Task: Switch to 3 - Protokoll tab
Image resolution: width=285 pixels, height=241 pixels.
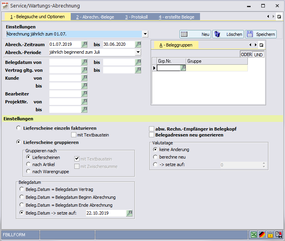Action: click(136, 17)
